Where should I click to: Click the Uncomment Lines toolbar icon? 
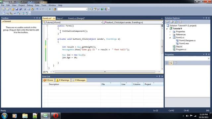tap(27, 13)
